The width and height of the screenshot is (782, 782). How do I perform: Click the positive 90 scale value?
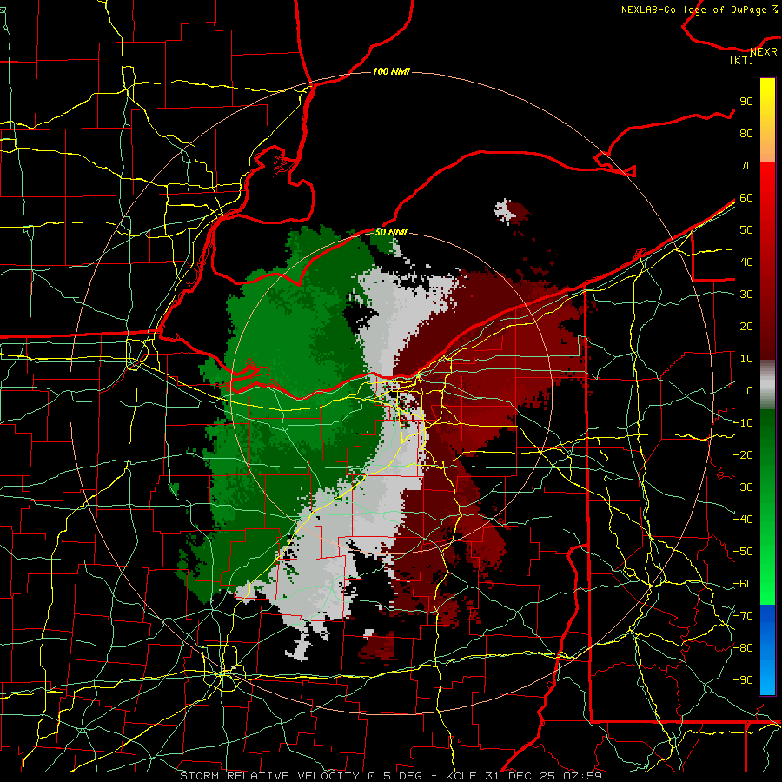746,102
